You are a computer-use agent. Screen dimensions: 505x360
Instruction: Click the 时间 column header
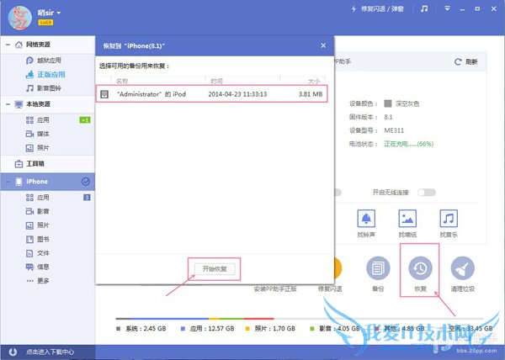tap(216, 81)
